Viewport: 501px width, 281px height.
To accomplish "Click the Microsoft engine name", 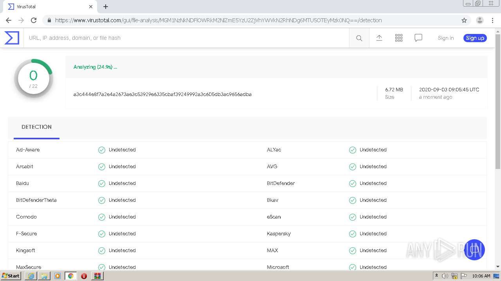I will [x=278, y=267].
